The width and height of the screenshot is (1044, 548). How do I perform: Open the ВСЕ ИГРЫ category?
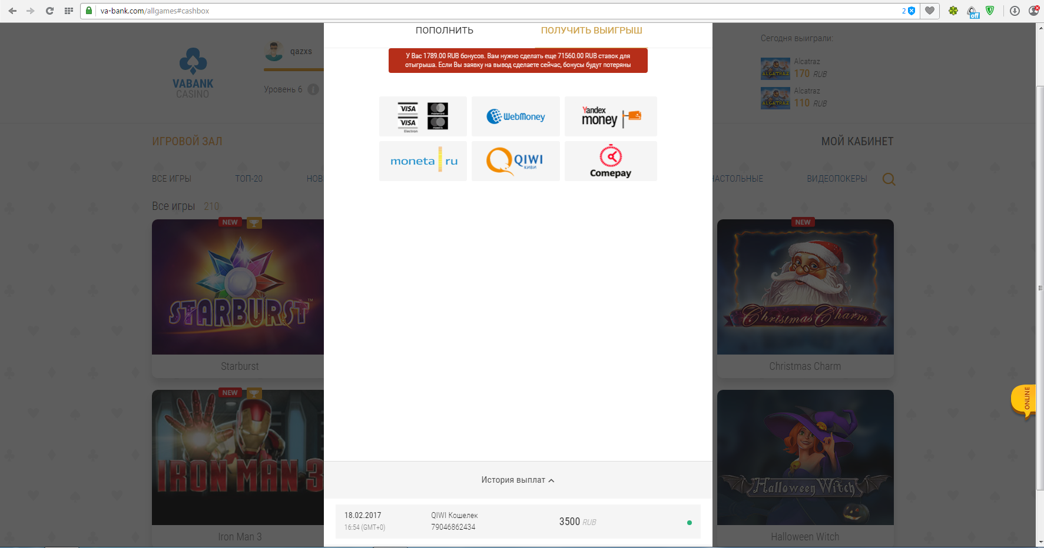(x=171, y=179)
